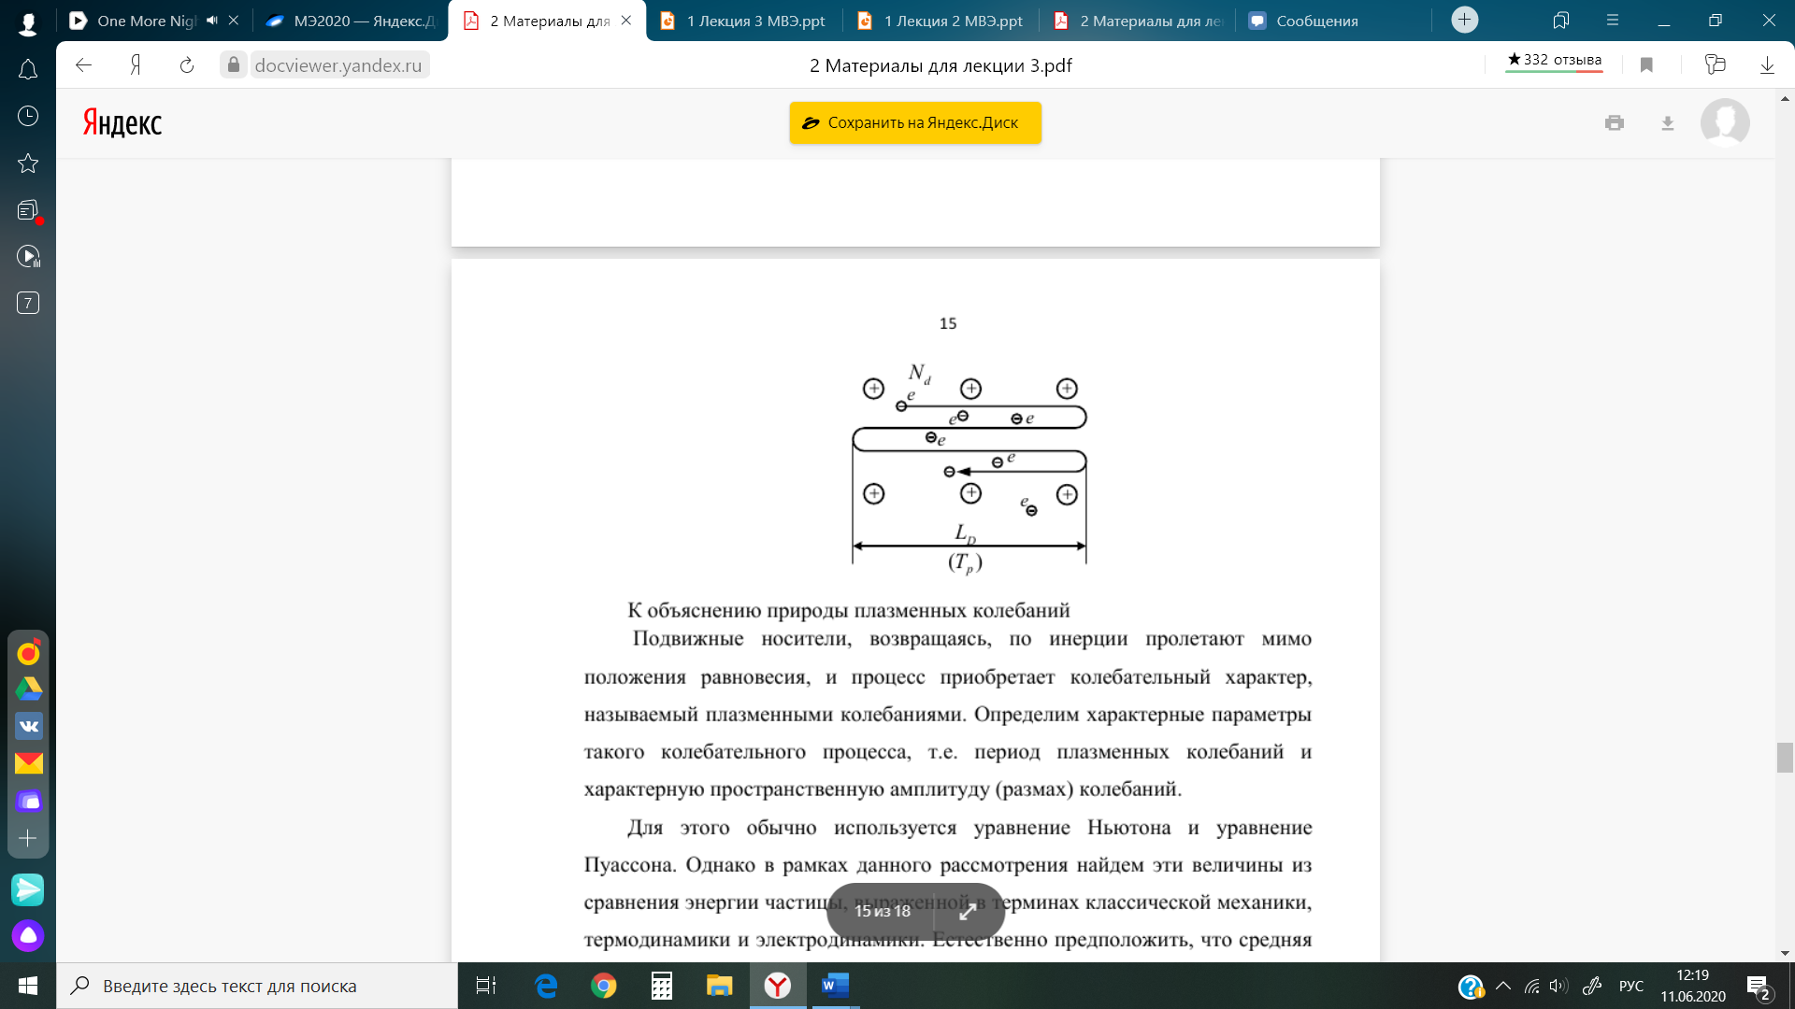1795x1009 pixels.
Task: Mute the One More Night tab audio
Action: (212, 21)
